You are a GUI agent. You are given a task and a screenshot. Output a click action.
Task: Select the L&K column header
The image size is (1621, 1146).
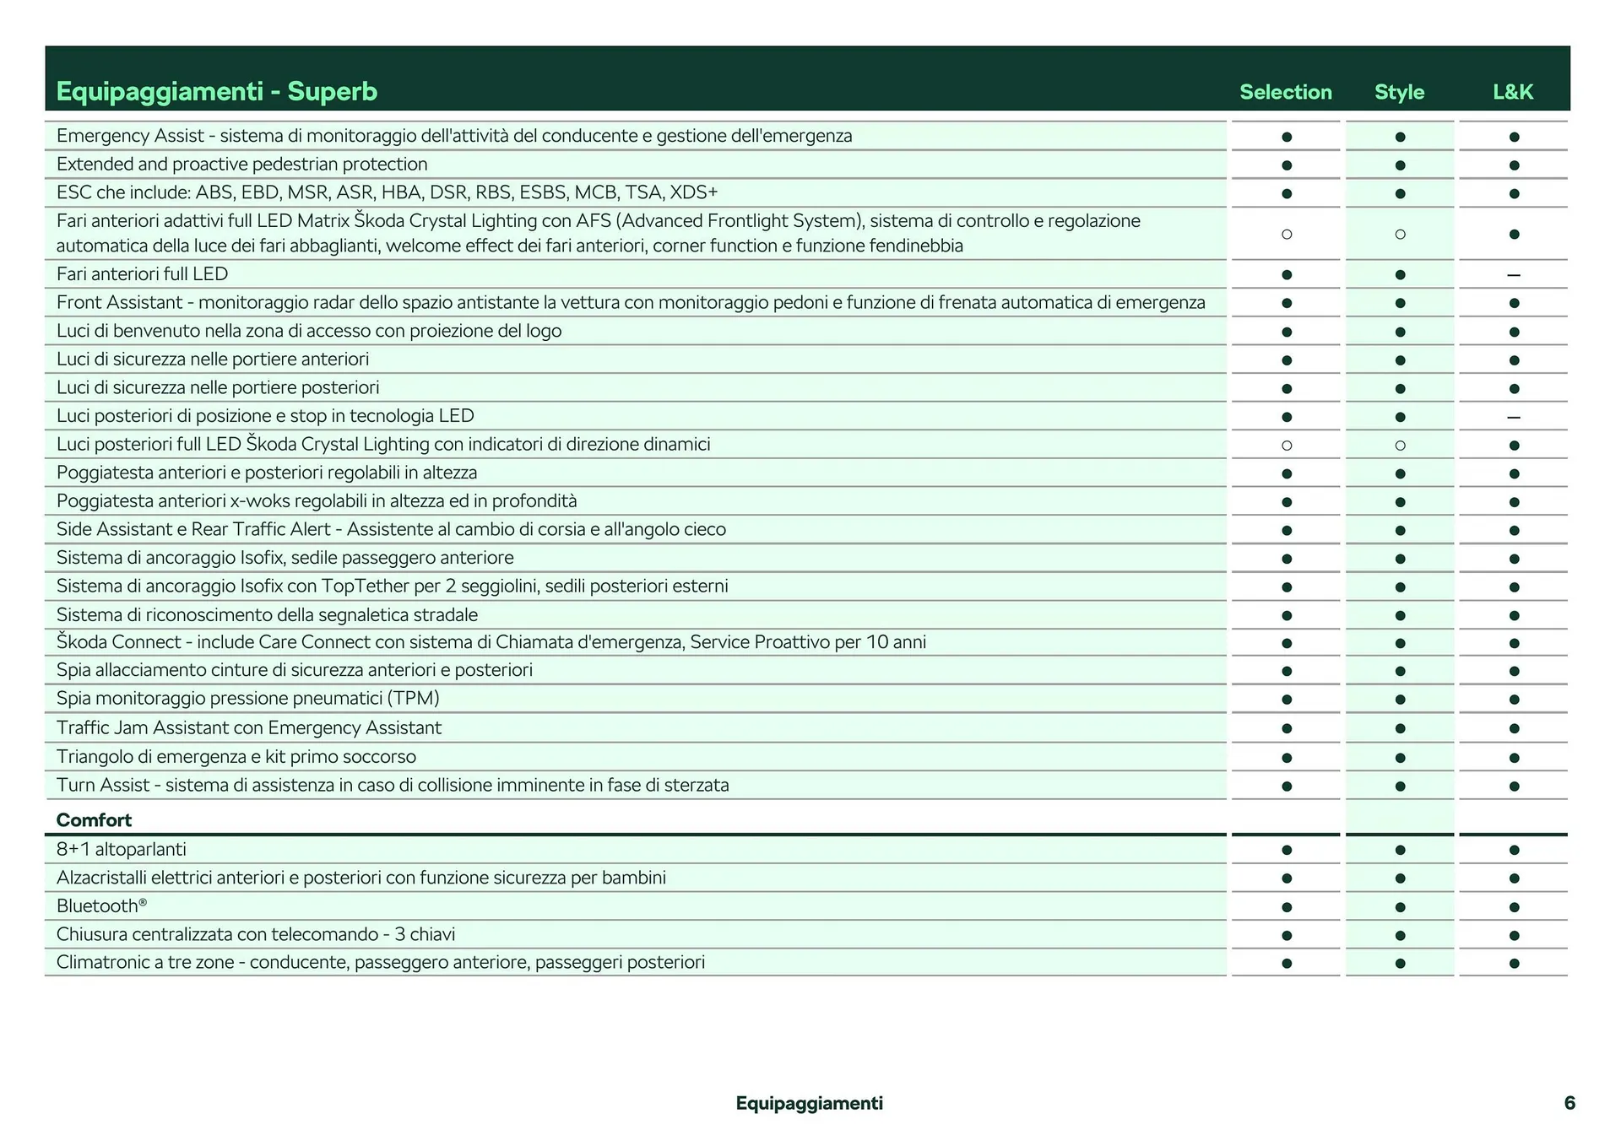click(1514, 92)
